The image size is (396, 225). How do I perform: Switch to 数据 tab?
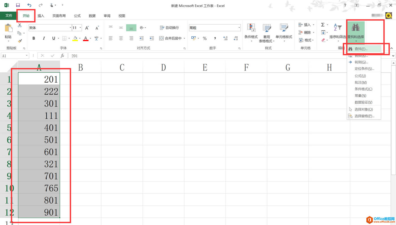(92, 16)
